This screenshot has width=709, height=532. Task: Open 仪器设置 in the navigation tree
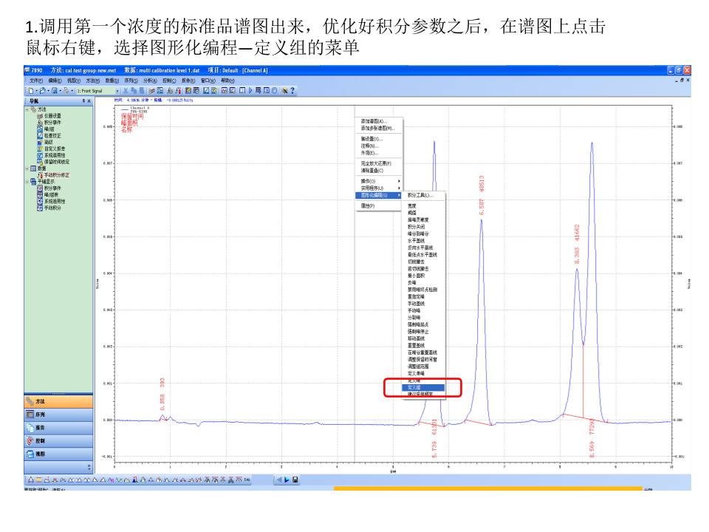(52, 115)
